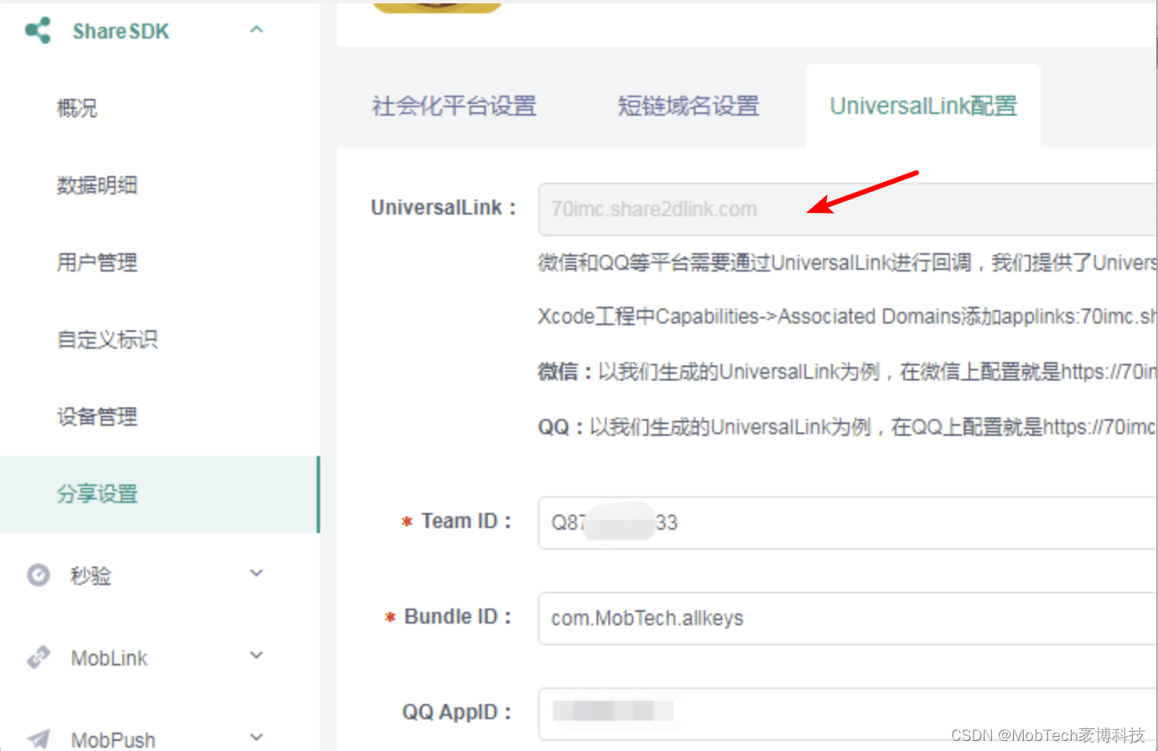Select 分享设置 in the sidebar
1158x751 pixels.
tap(159, 495)
